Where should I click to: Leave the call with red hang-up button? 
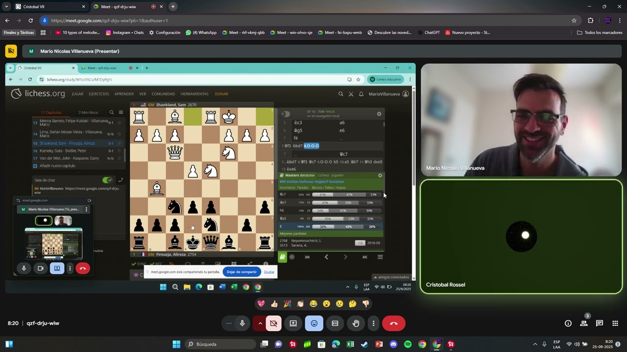(x=393, y=323)
